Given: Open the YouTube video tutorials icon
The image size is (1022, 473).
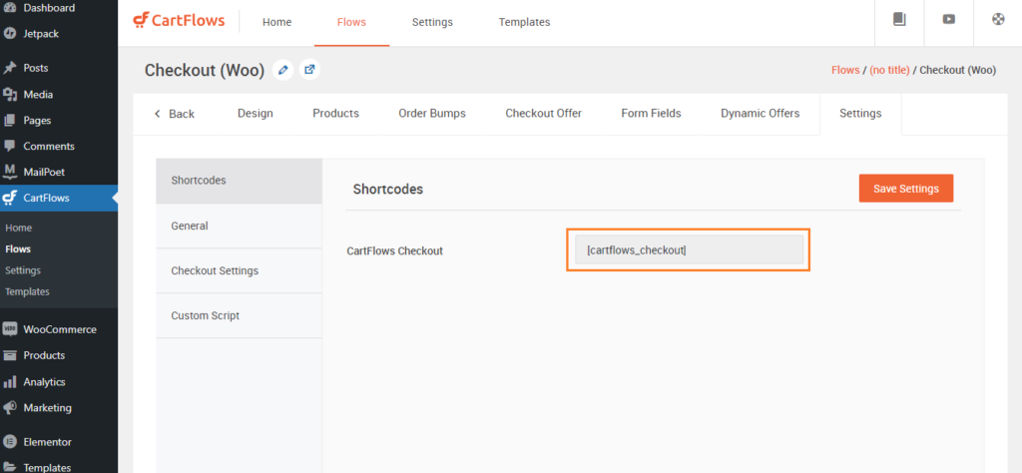Looking at the screenshot, I should (949, 20).
